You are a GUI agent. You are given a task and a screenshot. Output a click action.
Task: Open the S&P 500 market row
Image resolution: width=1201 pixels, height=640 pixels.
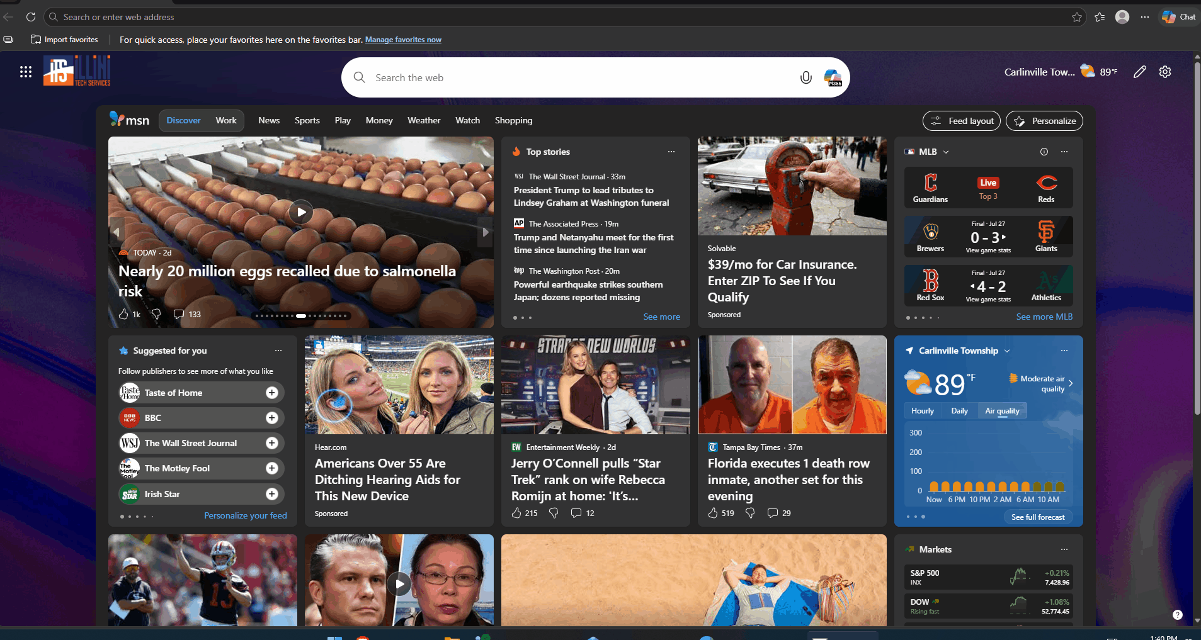point(989,577)
